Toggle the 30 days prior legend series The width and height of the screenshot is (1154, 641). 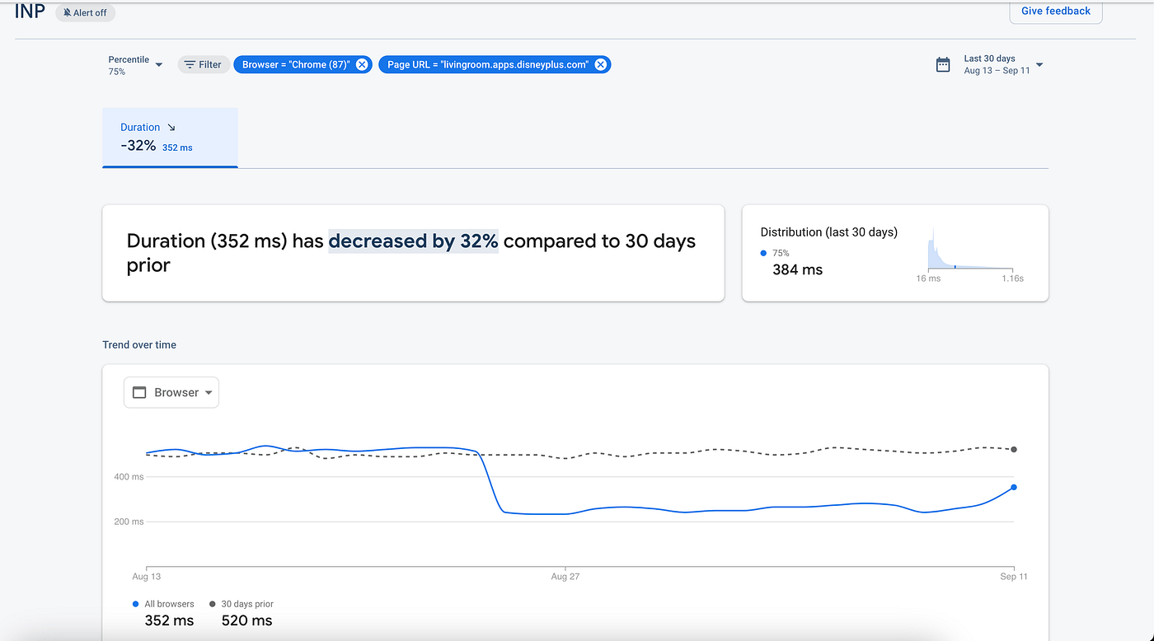246,604
